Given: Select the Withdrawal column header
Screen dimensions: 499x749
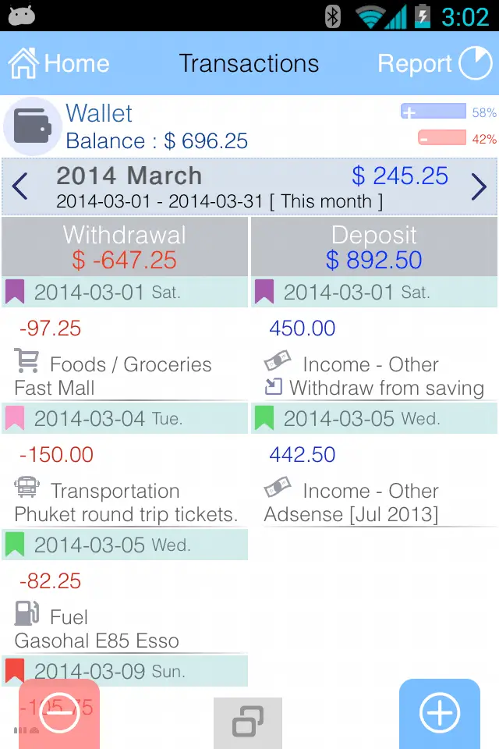Looking at the screenshot, I should tap(125, 247).
